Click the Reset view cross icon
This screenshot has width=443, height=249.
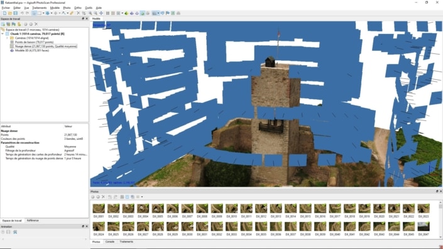coord(101,13)
